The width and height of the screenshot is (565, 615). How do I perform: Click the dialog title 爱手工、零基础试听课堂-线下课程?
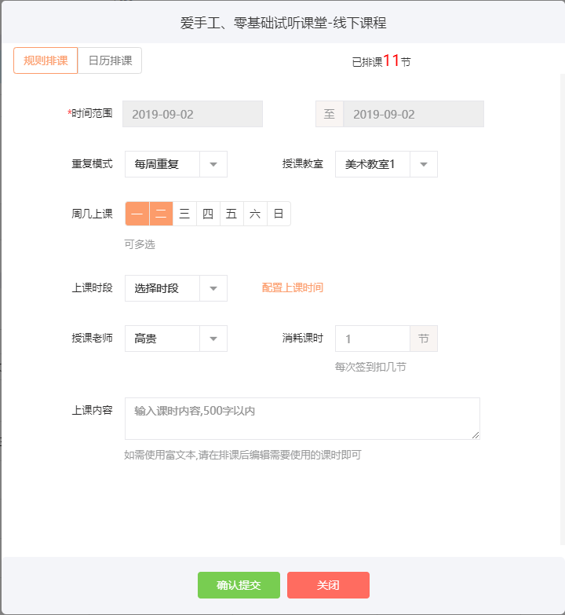[282, 23]
